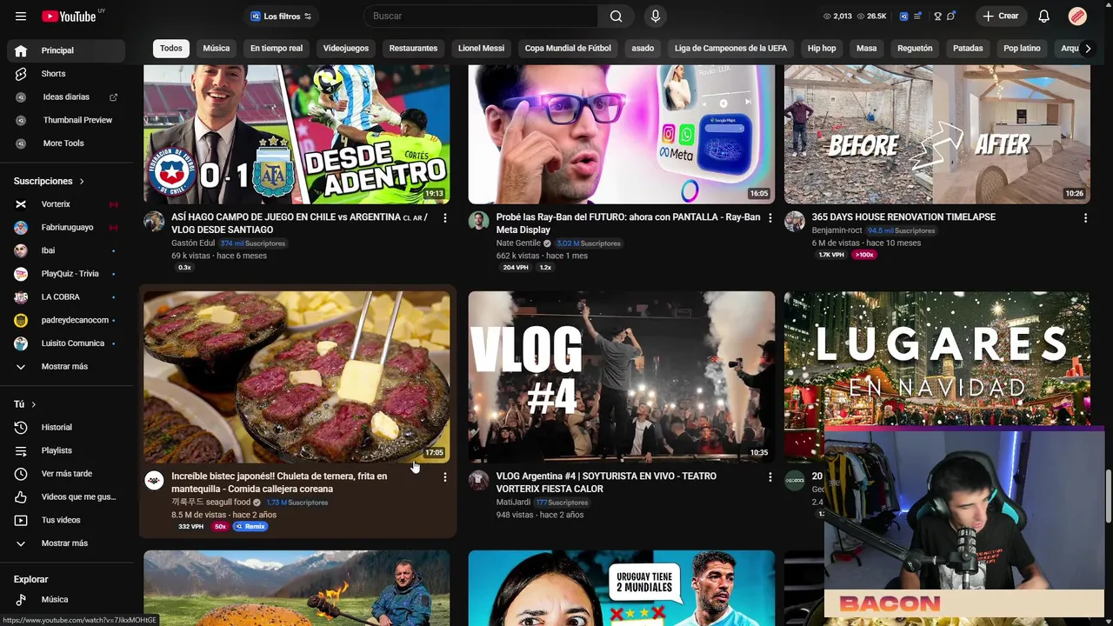Select the asado chip
Viewport: 1113px width, 626px height.
coord(643,48)
